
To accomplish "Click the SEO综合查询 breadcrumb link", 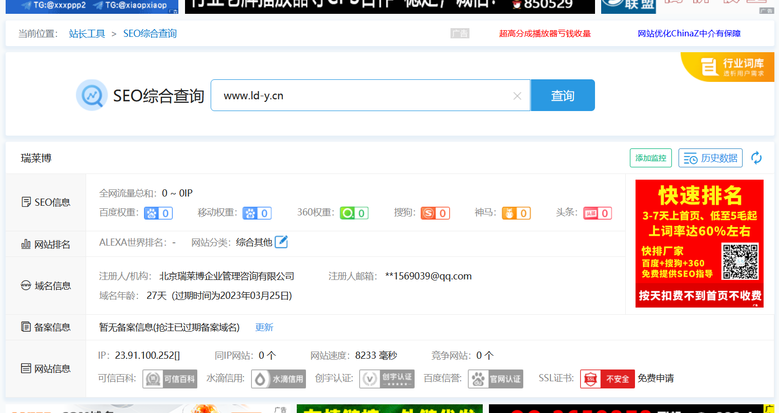I will click(150, 34).
